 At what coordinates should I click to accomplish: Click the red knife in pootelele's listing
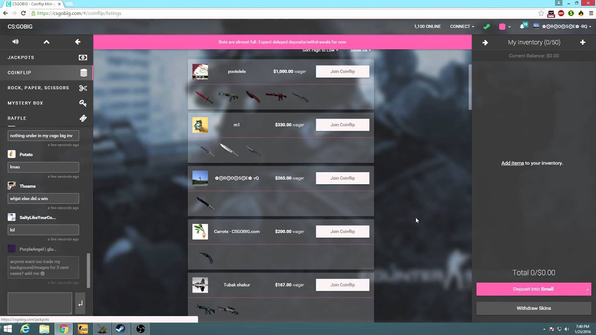point(204,97)
